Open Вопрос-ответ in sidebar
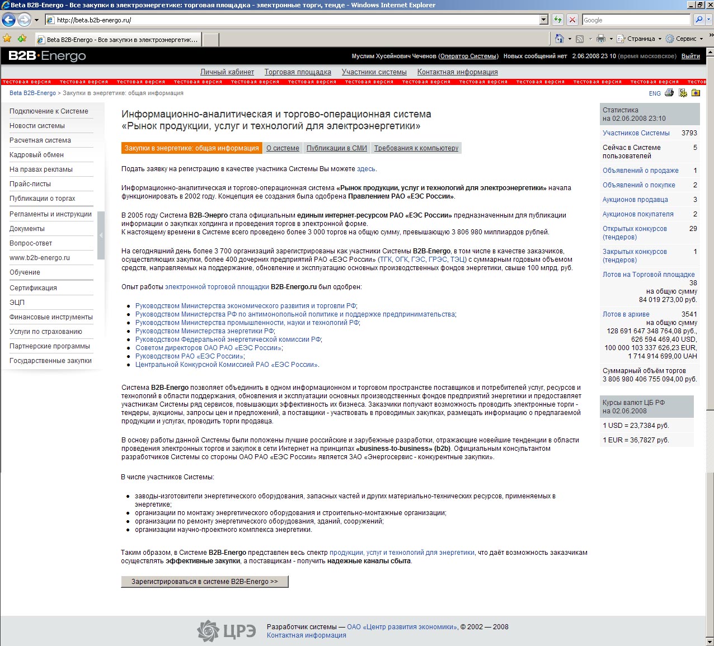This screenshot has width=714, height=646. [31, 243]
